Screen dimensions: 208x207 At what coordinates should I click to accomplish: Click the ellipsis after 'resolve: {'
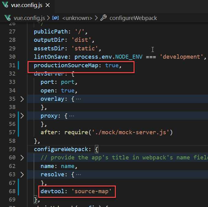[78, 175]
